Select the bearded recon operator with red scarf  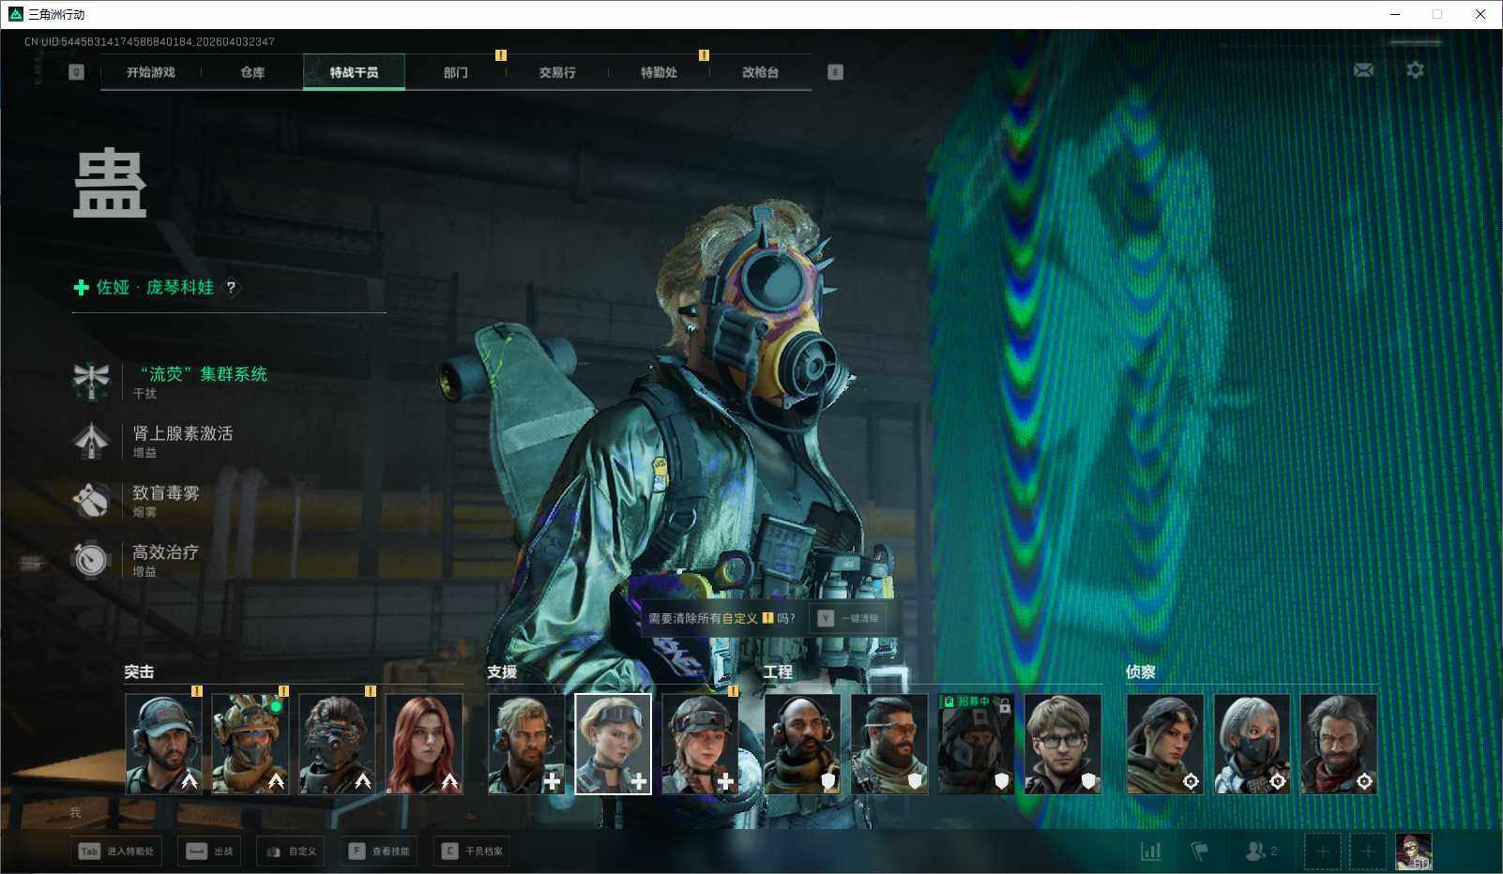click(x=1339, y=745)
